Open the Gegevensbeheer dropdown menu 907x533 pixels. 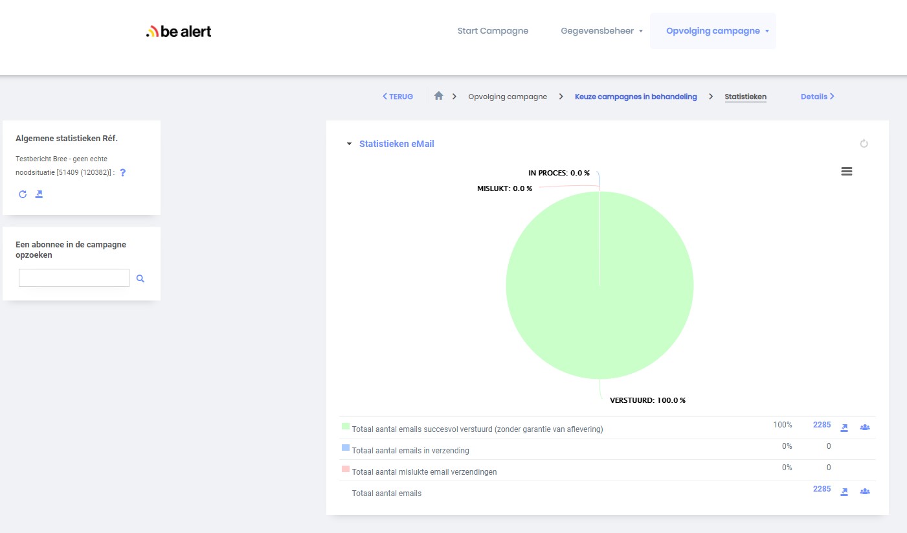(x=601, y=30)
